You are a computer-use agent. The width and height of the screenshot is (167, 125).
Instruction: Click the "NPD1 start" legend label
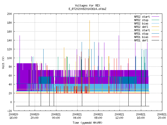click(142, 30)
